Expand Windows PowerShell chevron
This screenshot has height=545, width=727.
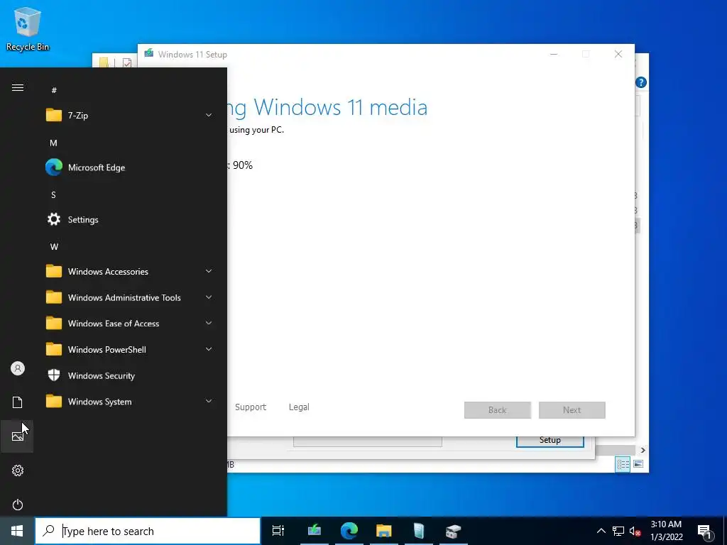pos(209,349)
